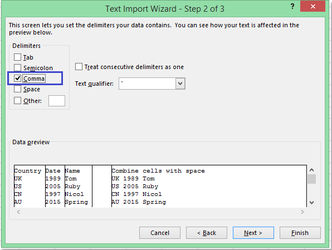Click 'CN 1997 Nicol' in preview
Viewport: 332px width, 250px height.
137,194
